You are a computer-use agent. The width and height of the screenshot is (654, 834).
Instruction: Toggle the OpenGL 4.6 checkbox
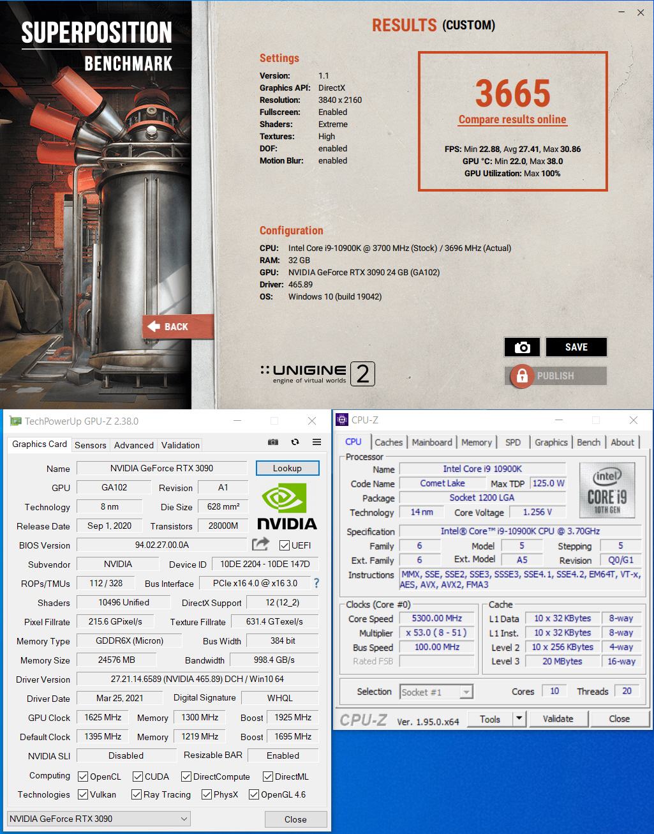point(254,794)
